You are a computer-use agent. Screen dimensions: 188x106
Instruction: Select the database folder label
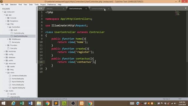(12, 57)
